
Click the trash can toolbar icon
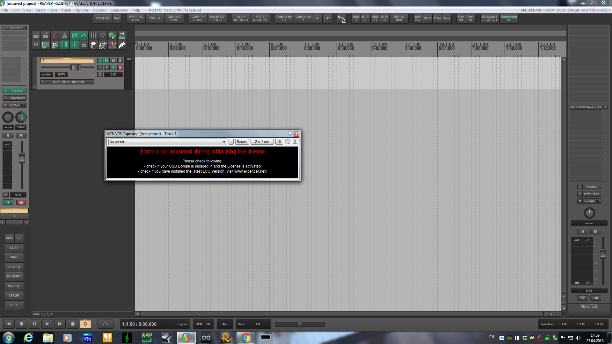[x=93, y=45]
